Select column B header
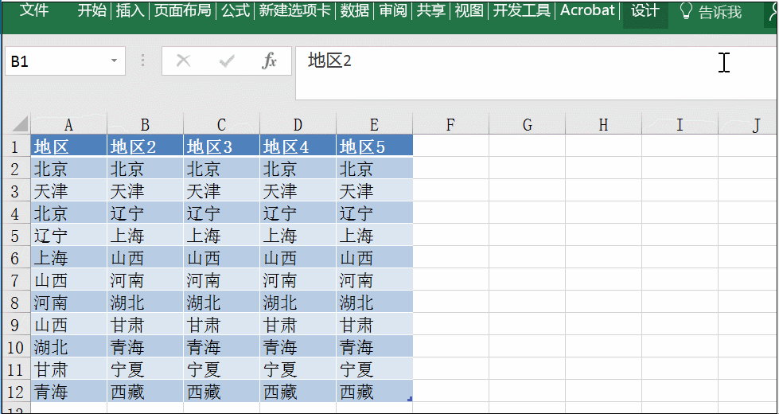This screenshot has width=779, height=414. pyautogui.click(x=145, y=124)
